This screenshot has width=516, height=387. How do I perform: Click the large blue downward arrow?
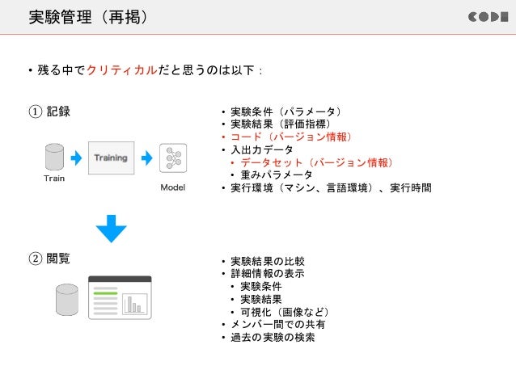pos(112,229)
